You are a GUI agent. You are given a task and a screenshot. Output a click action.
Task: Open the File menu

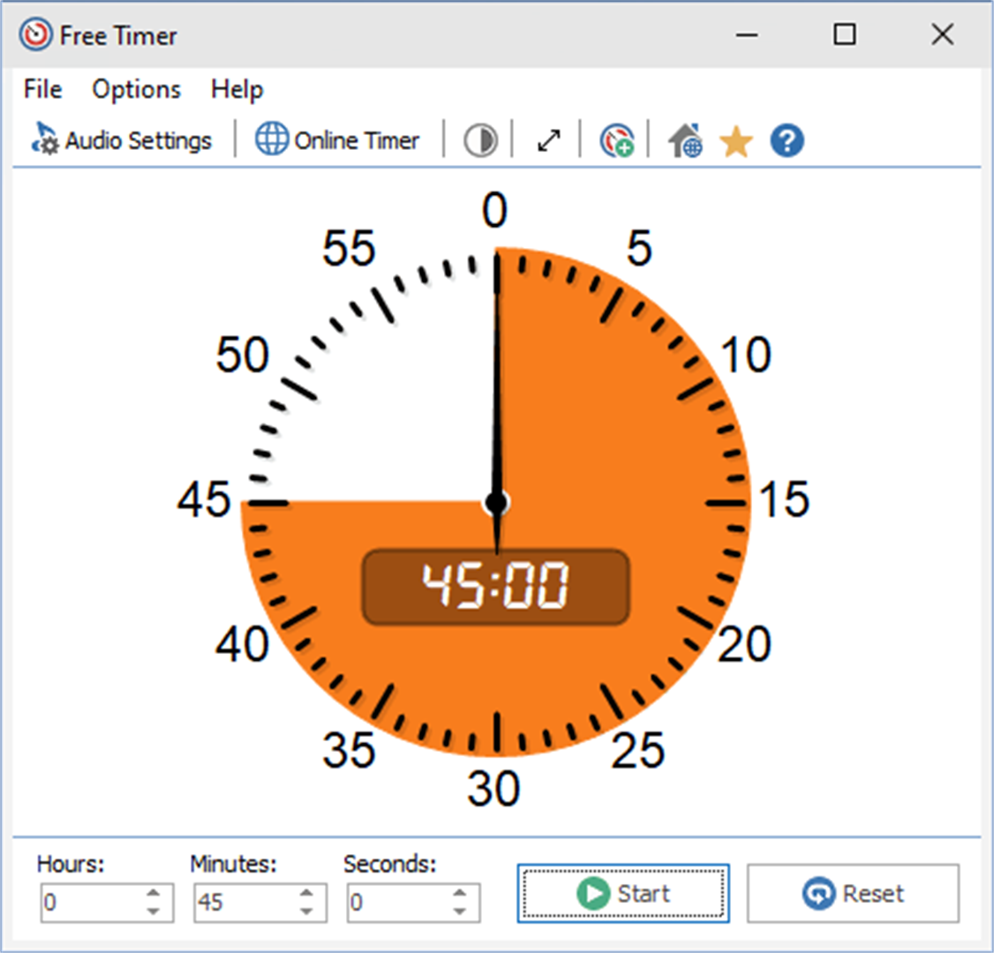point(43,89)
